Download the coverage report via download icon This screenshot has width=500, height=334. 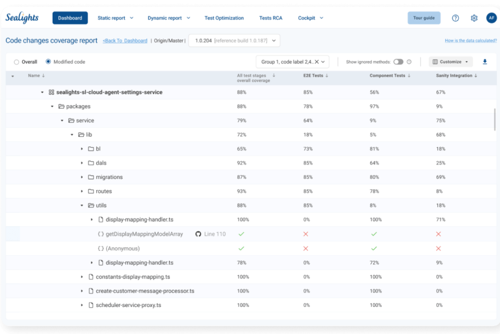point(485,62)
